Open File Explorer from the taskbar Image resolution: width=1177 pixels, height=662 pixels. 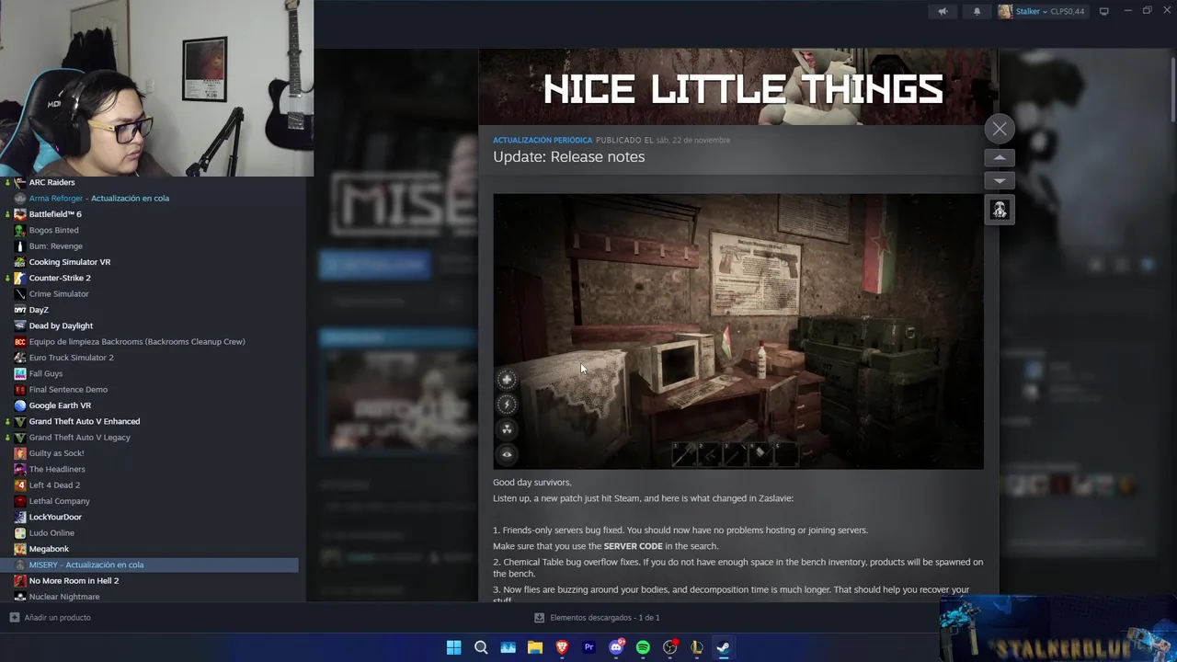click(x=535, y=647)
